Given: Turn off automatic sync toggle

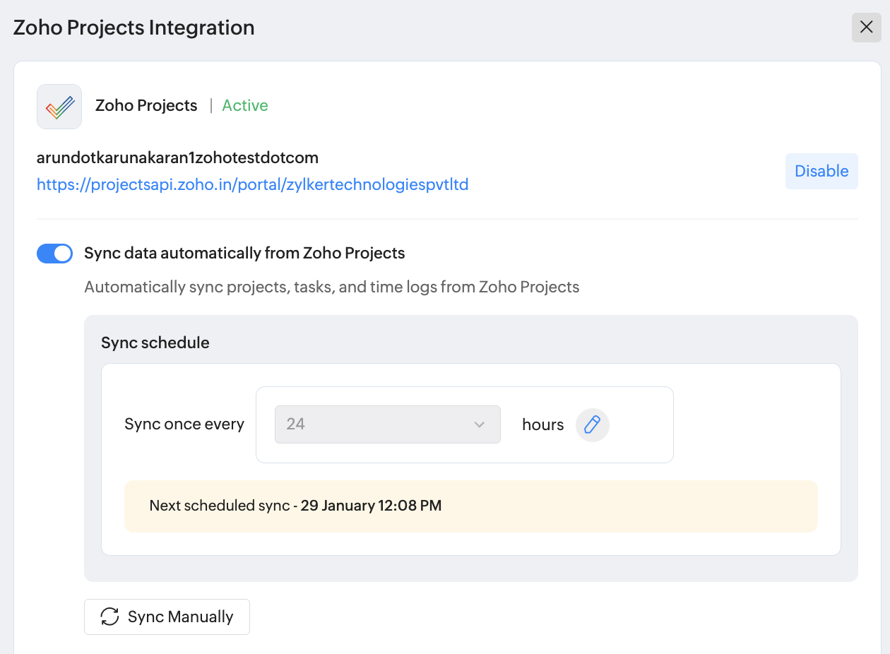Looking at the screenshot, I should pos(55,254).
